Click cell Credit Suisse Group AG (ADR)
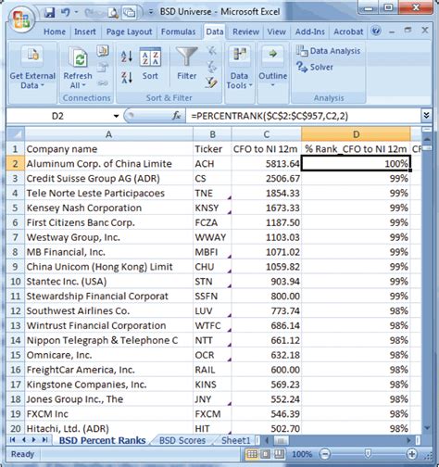Screen dimensions: 439x467 [x=108, y=179]
